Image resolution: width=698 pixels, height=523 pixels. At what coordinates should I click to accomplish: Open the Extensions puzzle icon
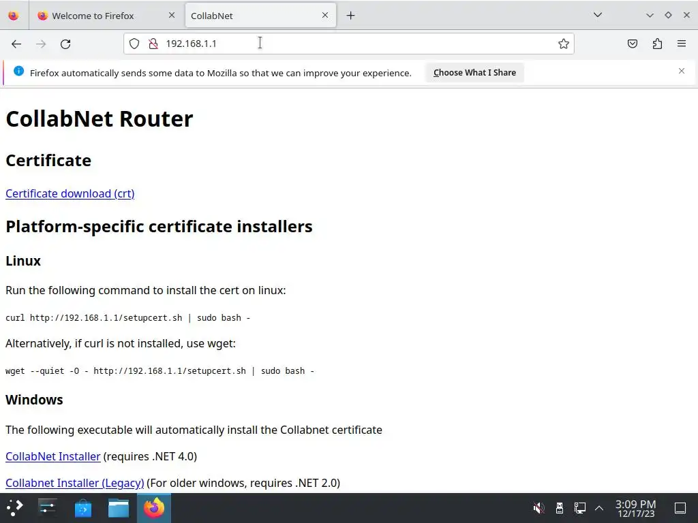657,44
